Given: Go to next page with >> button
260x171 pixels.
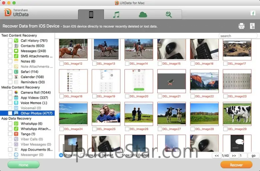Looking at the screenshot, I should [x=234, y=156].
